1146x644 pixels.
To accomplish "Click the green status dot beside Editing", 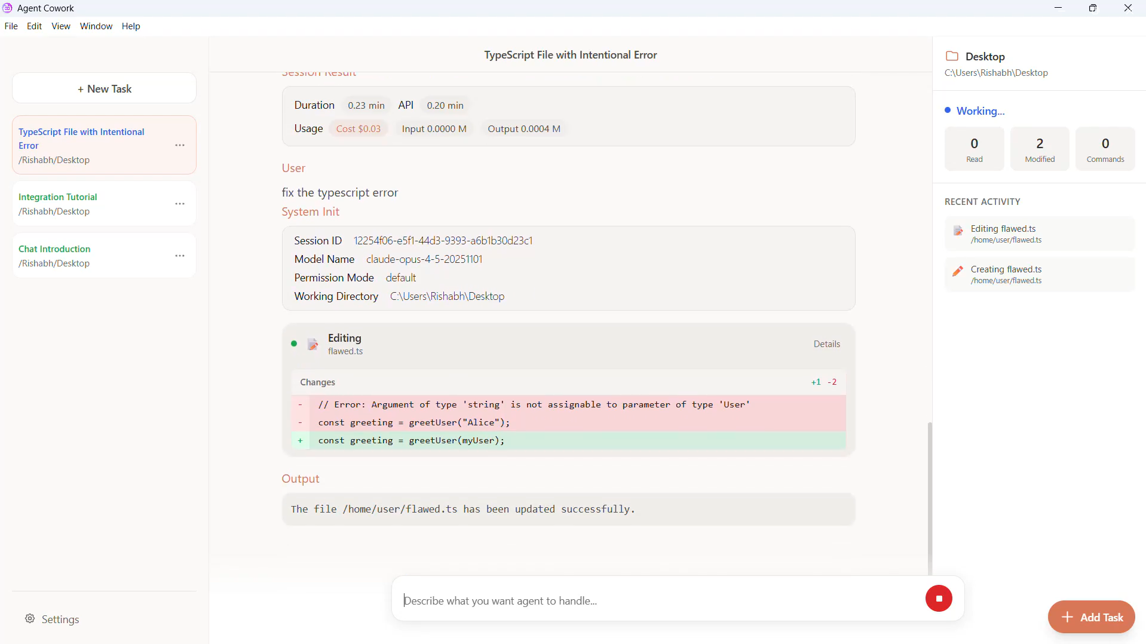I will (x=294, y=344).
